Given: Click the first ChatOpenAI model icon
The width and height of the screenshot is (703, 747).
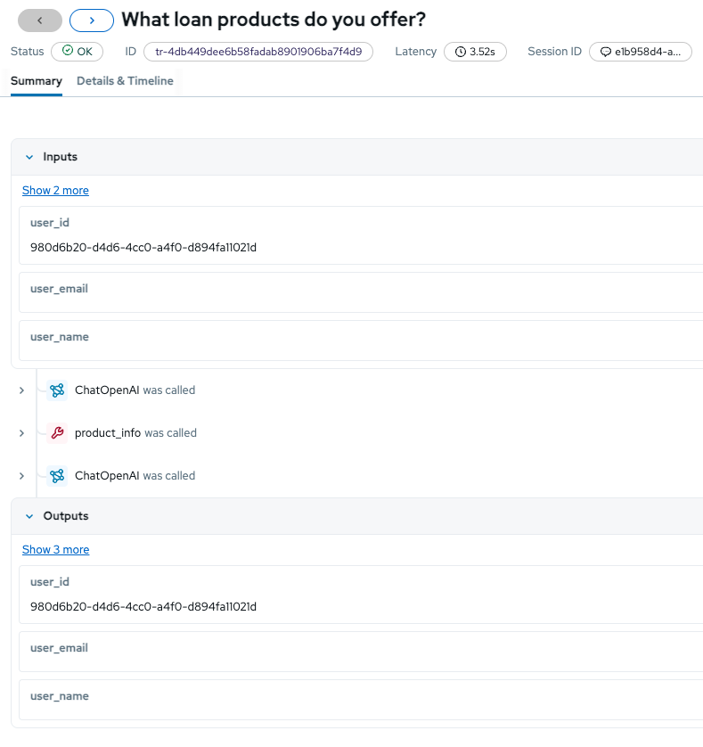Looking at the screenshot, I should [x=57, y=390].
